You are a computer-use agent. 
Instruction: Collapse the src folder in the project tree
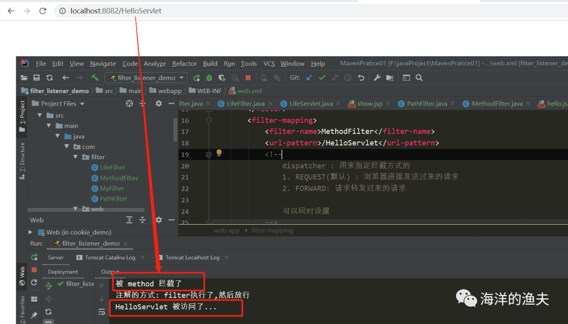39,116
